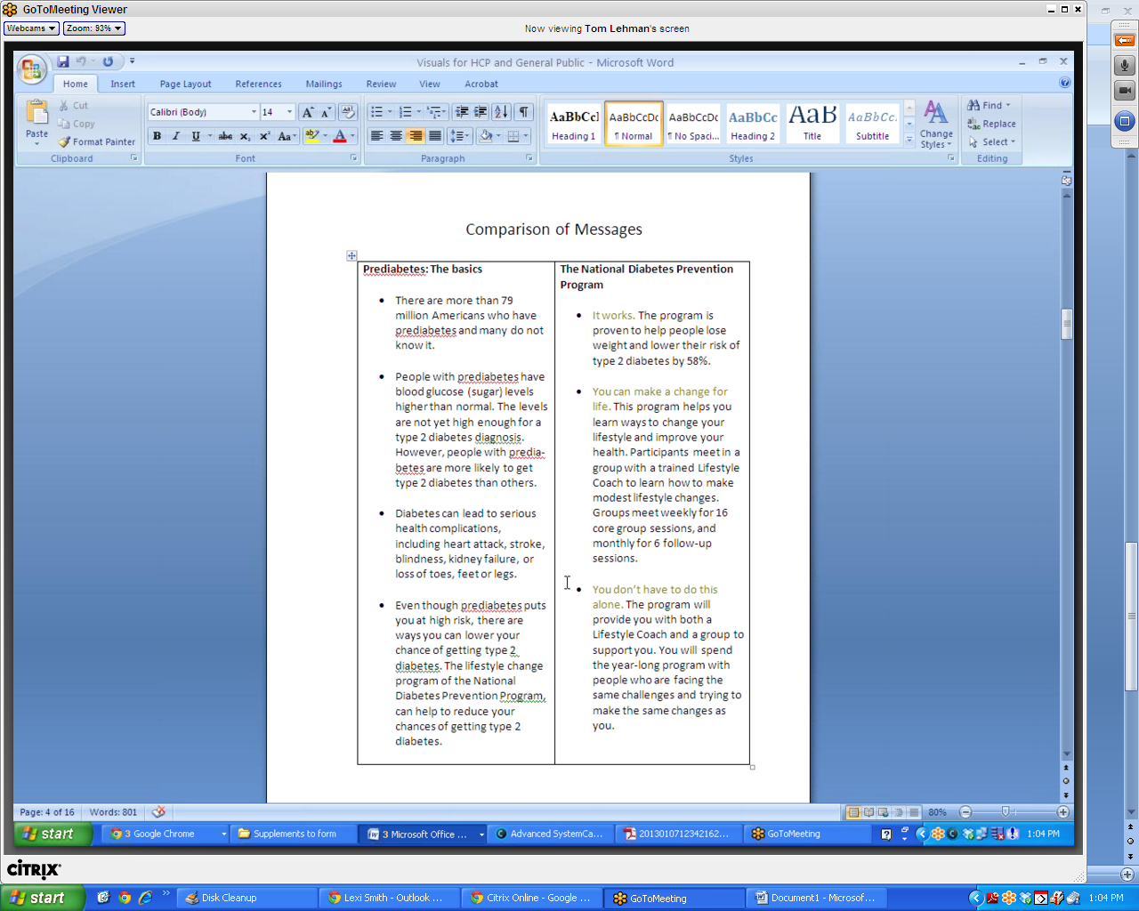Click the red font color button
Viewport: 1139px width, 911px height.
pyautogui.click(x=339, y=136)
